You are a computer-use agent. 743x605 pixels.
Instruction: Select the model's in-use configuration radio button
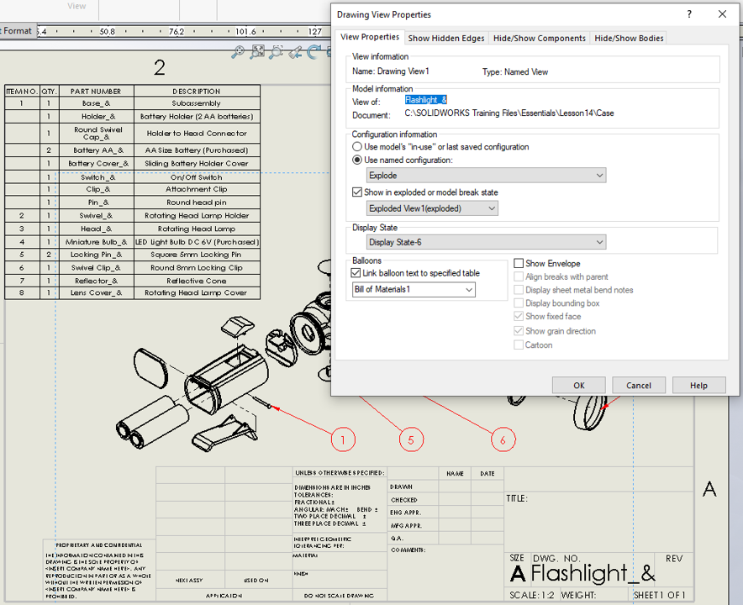357,147
